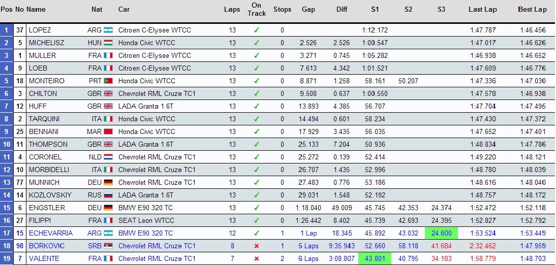Click the green on-track check for ECHEVARRIA
This screenshot has height=265, width=556.
257,234
